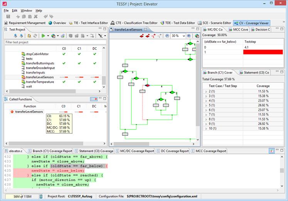Switch to the MC/DC Coverage Report tab
The width and height of the screenshot is (288, 201).
[x=136, y=151]
